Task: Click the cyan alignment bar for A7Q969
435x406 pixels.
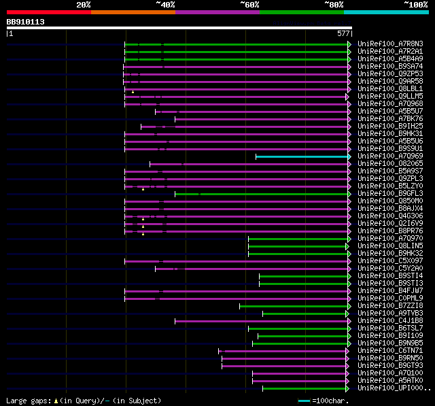Action: click(302, 157)
